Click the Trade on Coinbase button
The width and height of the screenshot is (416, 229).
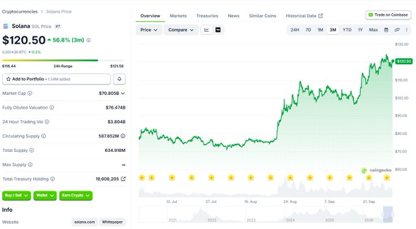click(388, 15)
